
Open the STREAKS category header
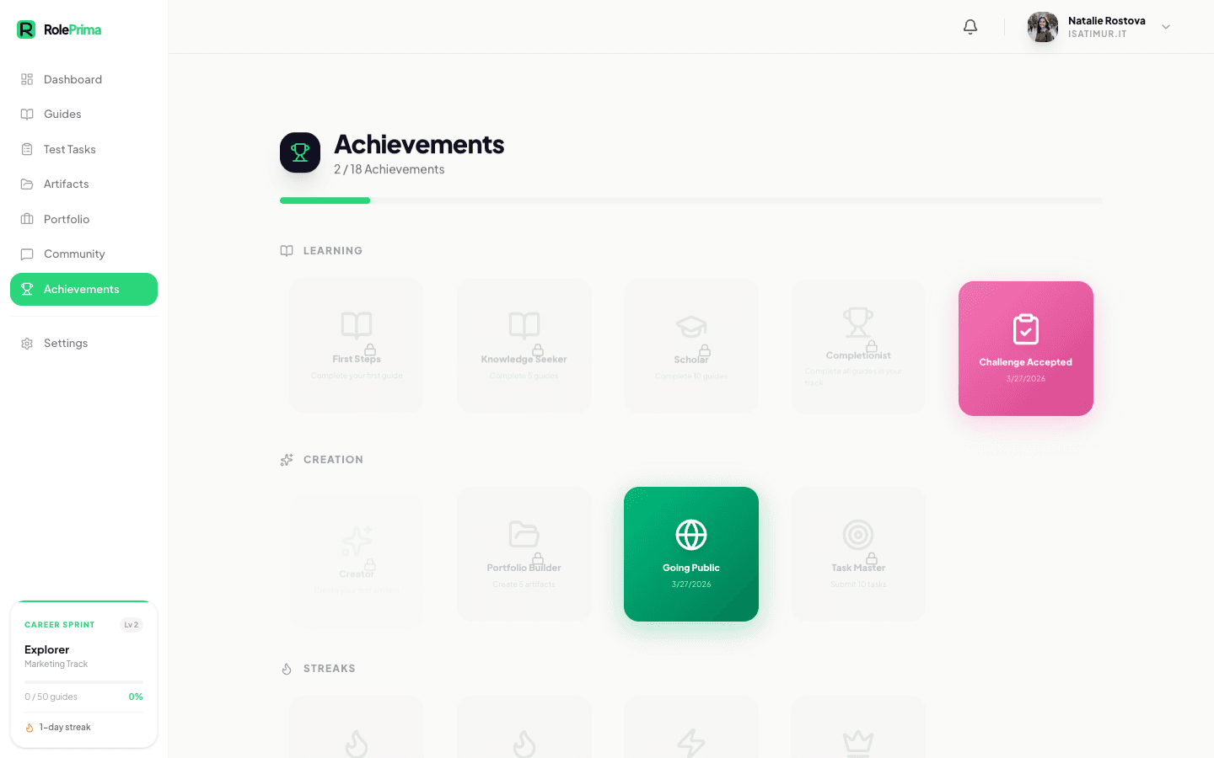tap(319, 668)
